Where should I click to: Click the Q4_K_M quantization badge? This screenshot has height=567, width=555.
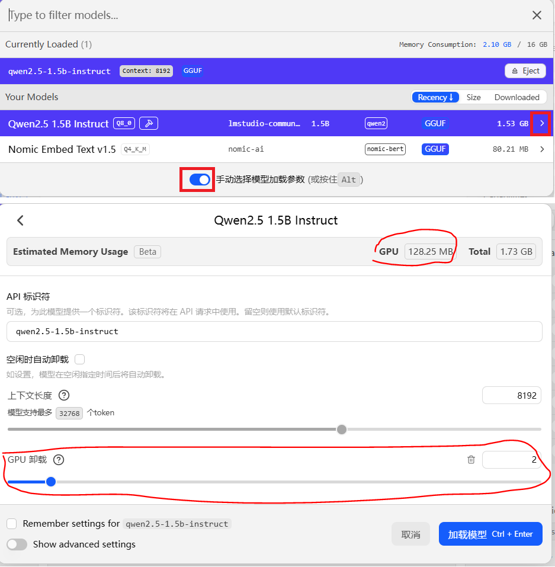pos(135,149)
